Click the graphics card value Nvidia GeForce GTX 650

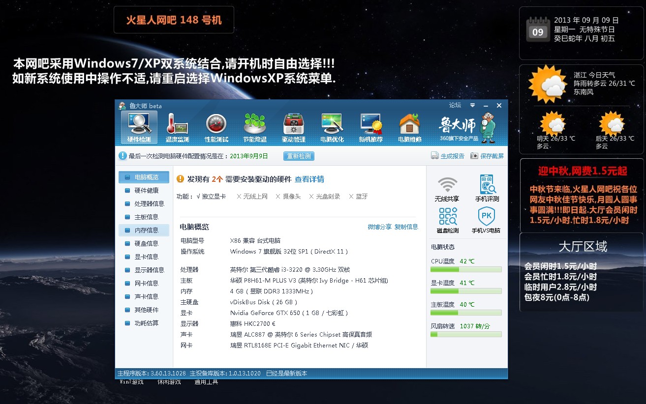(x=290, y=313)
